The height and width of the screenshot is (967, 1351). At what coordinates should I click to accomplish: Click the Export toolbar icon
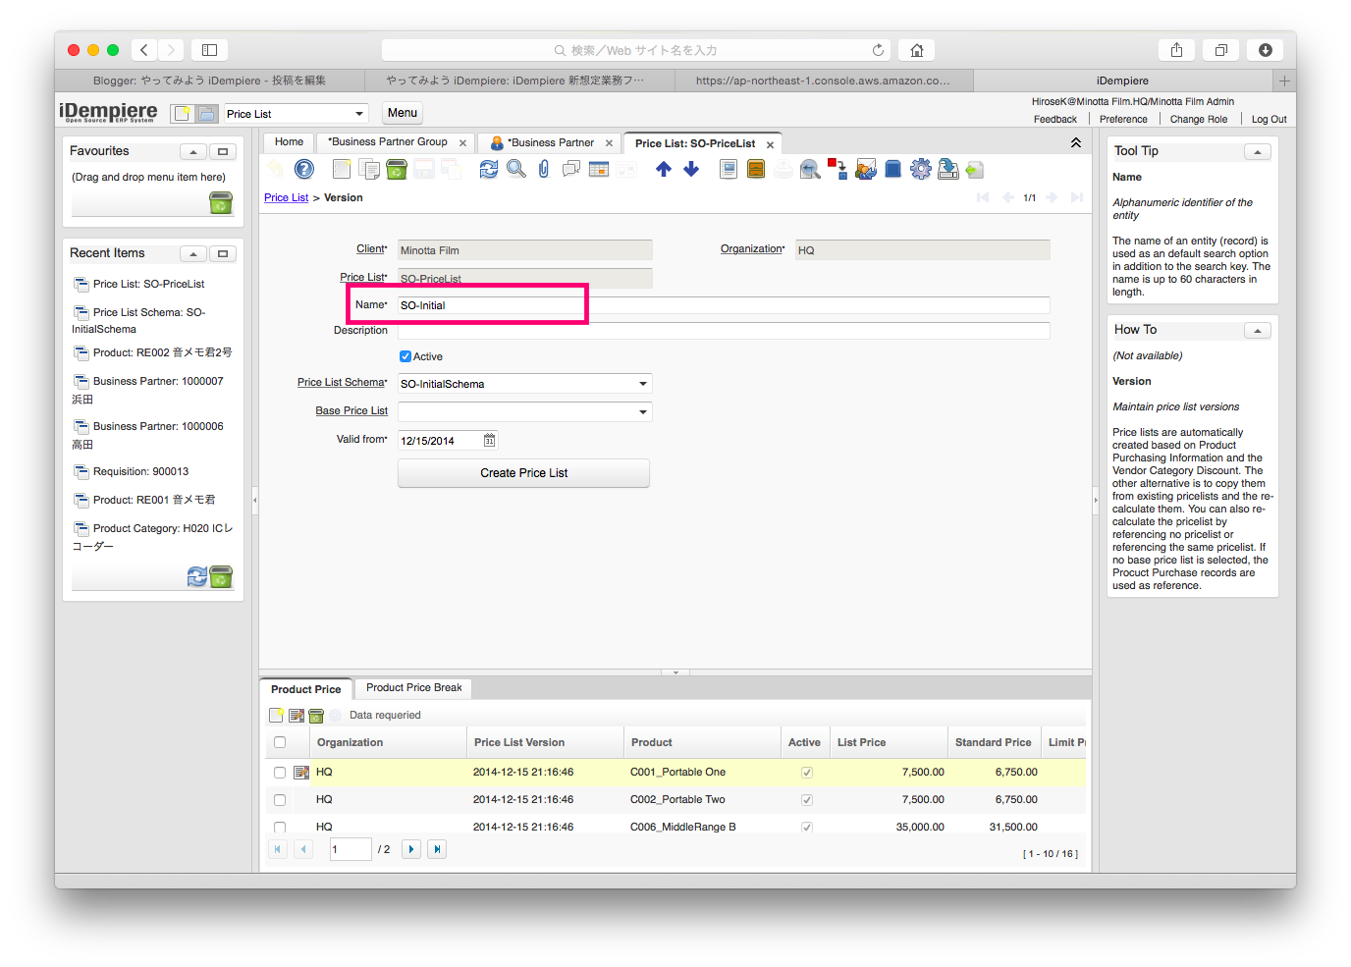tap(947, 169)
